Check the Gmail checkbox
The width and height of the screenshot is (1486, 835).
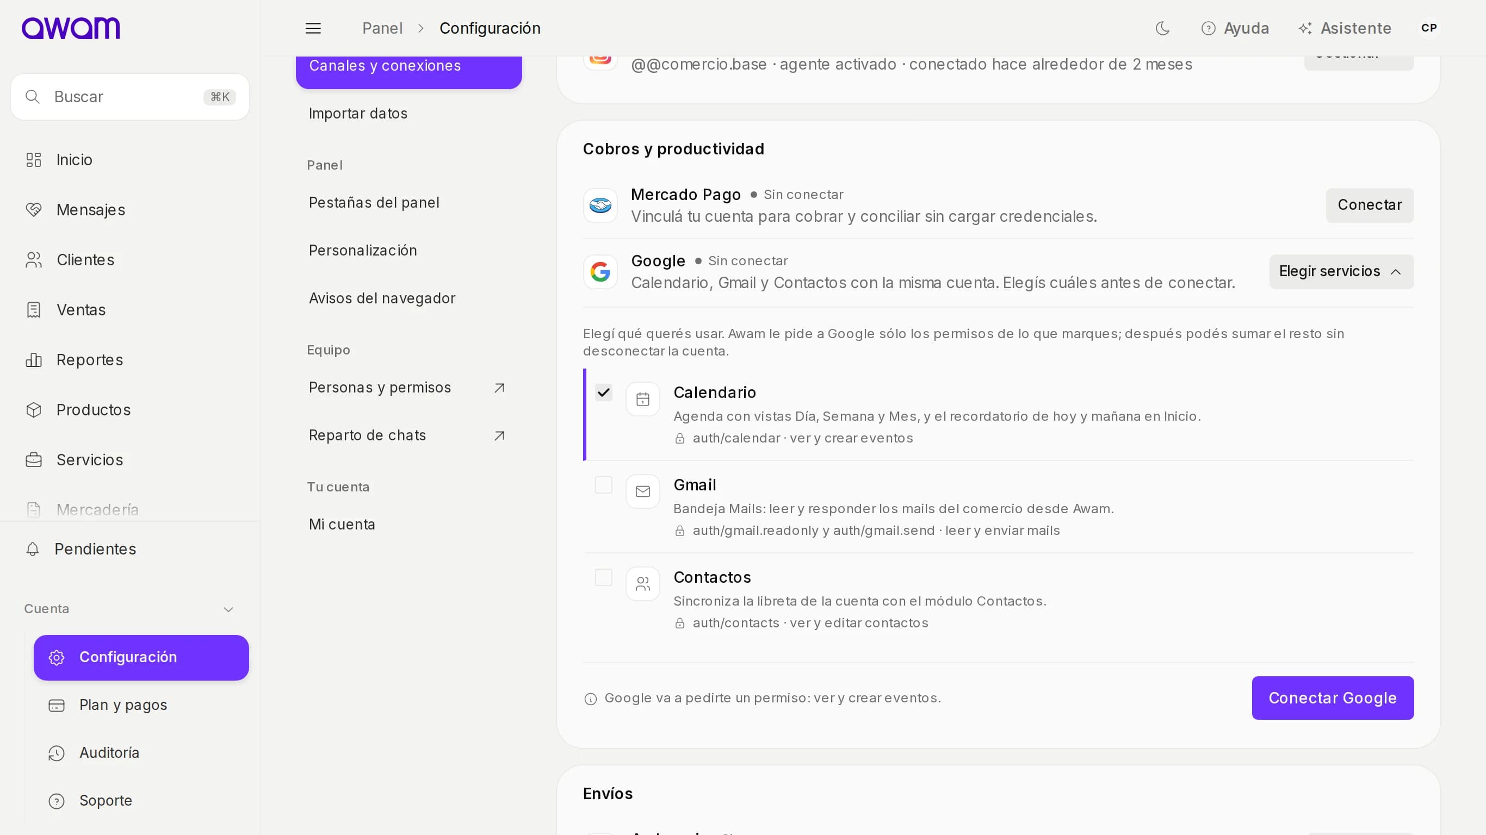pos(603,485)
